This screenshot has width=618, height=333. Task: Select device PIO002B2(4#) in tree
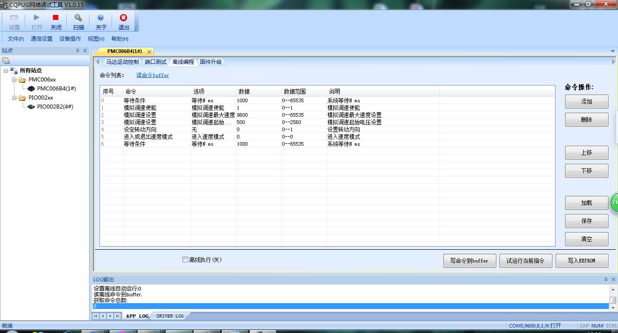click(55, 107)
